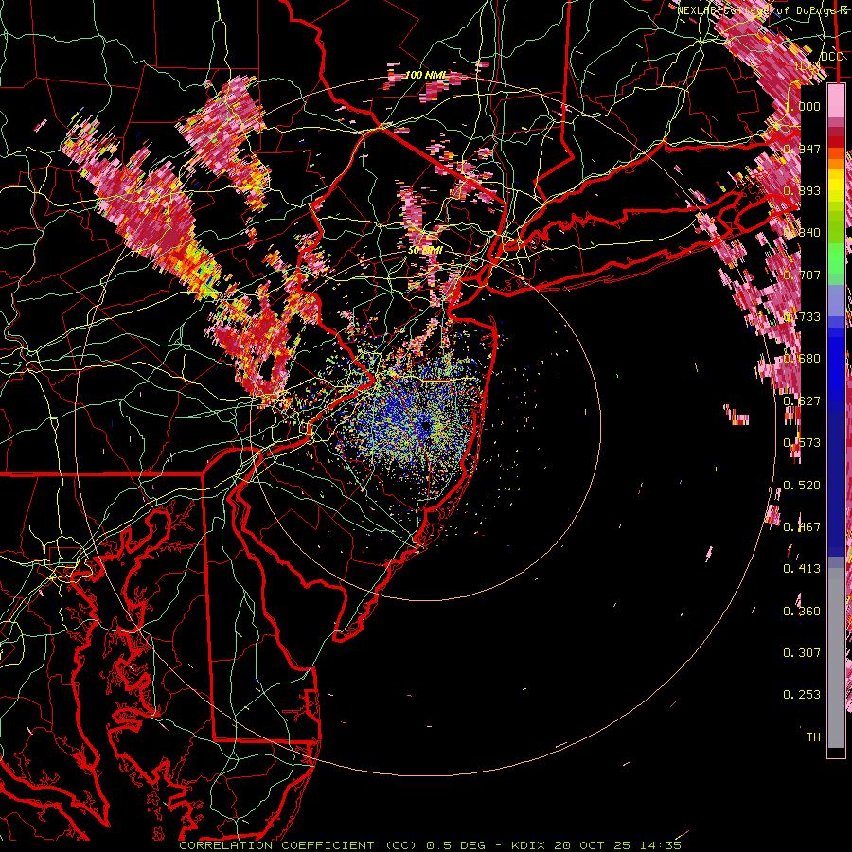This screenshot has height=852, width=852.
Task: Click the "CORRELATION COEFFICIENT (CC)" caption text
Action: 298,845
